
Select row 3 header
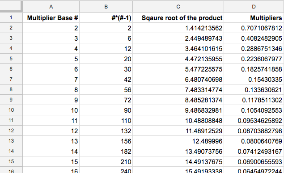[x=11, y=38]
